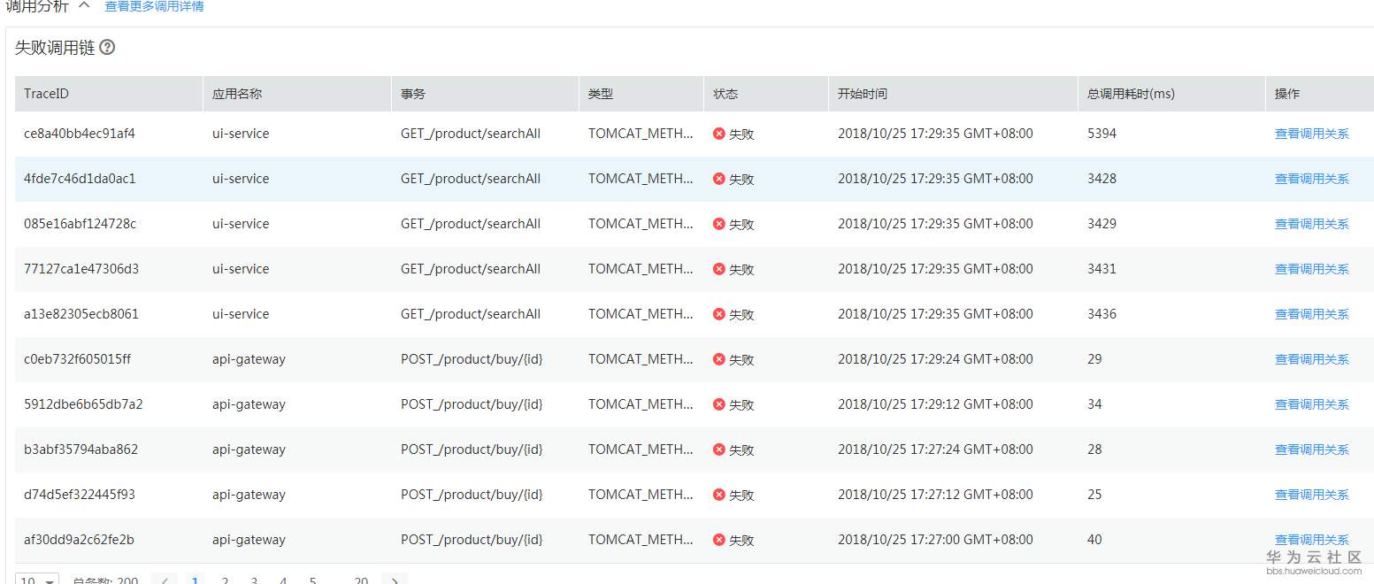Viewport: 1374px width, 584px height.
Task: Click api-gateway in the c0eb732f605015ff row
Action: 249,359
